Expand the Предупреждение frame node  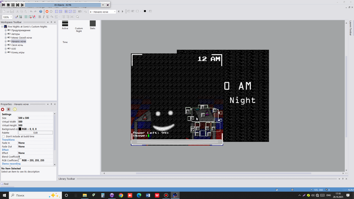pos(6,30)
